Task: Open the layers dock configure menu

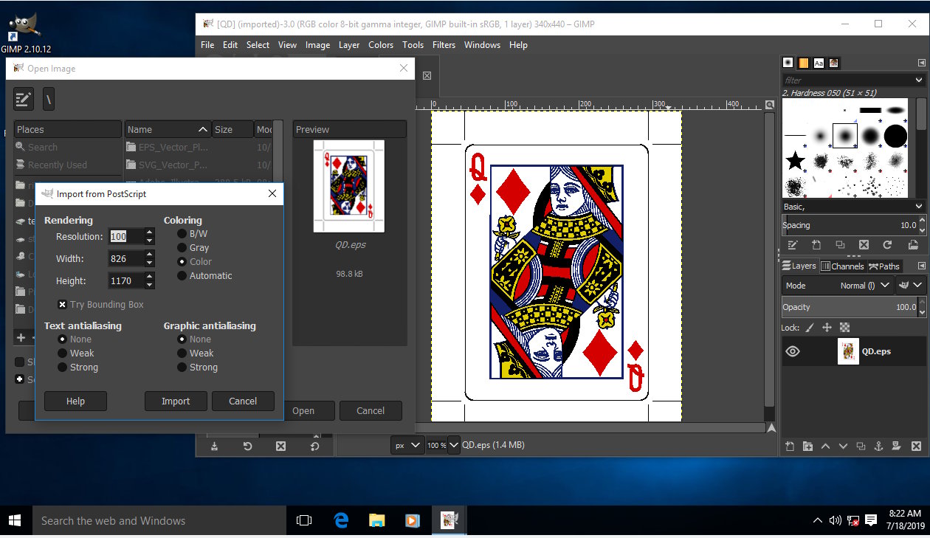Action: click(x=921, y=266)
